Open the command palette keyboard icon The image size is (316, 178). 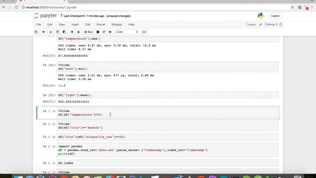click(144, 32)
